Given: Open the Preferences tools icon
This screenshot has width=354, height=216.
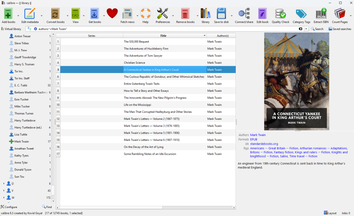Looking at the screenshot, I should (x=162, y=14).
